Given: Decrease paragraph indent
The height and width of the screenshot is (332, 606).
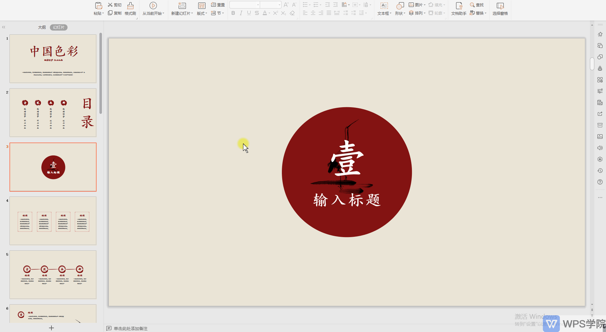Looking at the screenshot, I should tap(328, 5).
